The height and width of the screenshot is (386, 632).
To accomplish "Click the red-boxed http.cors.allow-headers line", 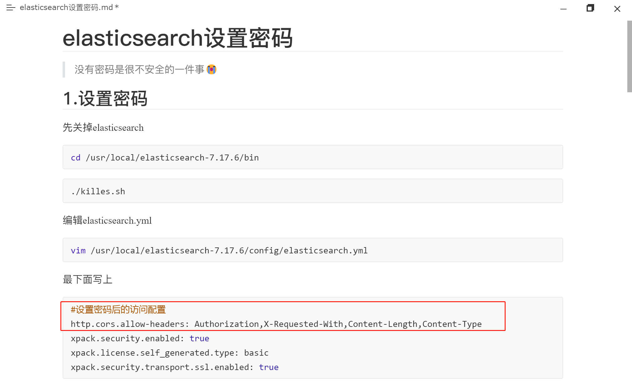I will [276, 324].
